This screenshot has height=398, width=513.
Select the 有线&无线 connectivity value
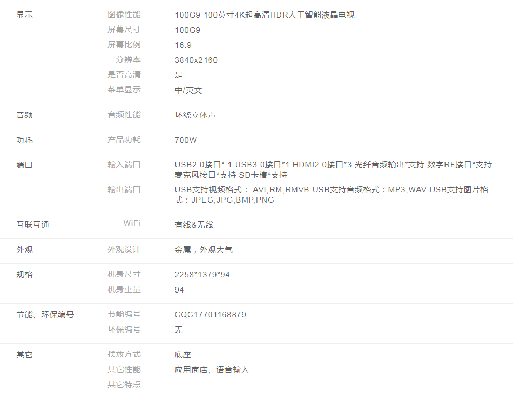click(194, 225)
